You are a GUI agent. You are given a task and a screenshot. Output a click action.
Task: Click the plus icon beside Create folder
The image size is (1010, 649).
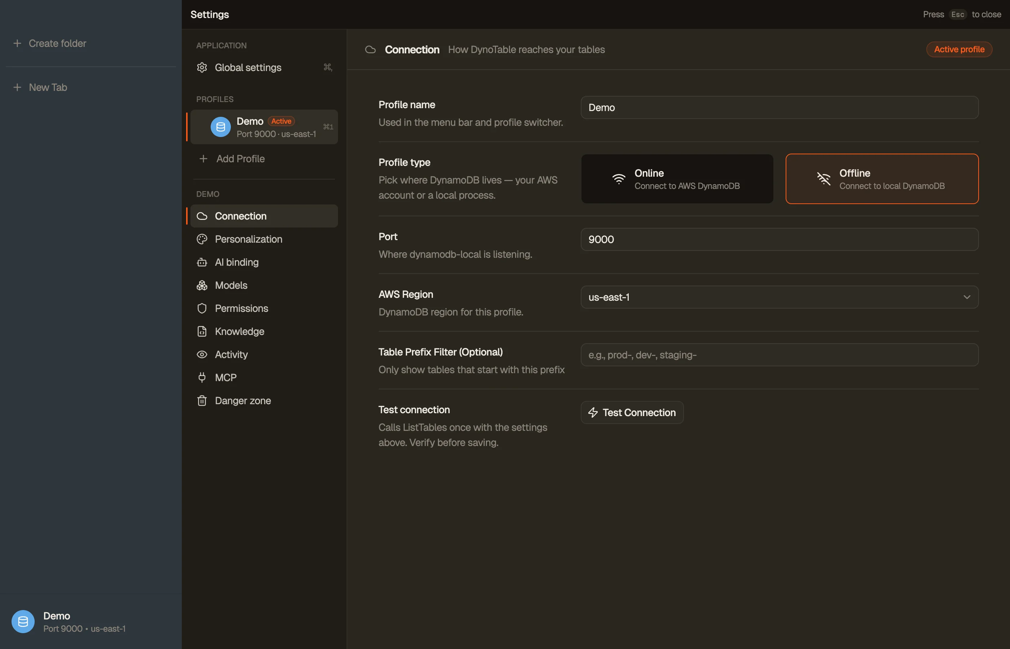[x=17, y=43]
